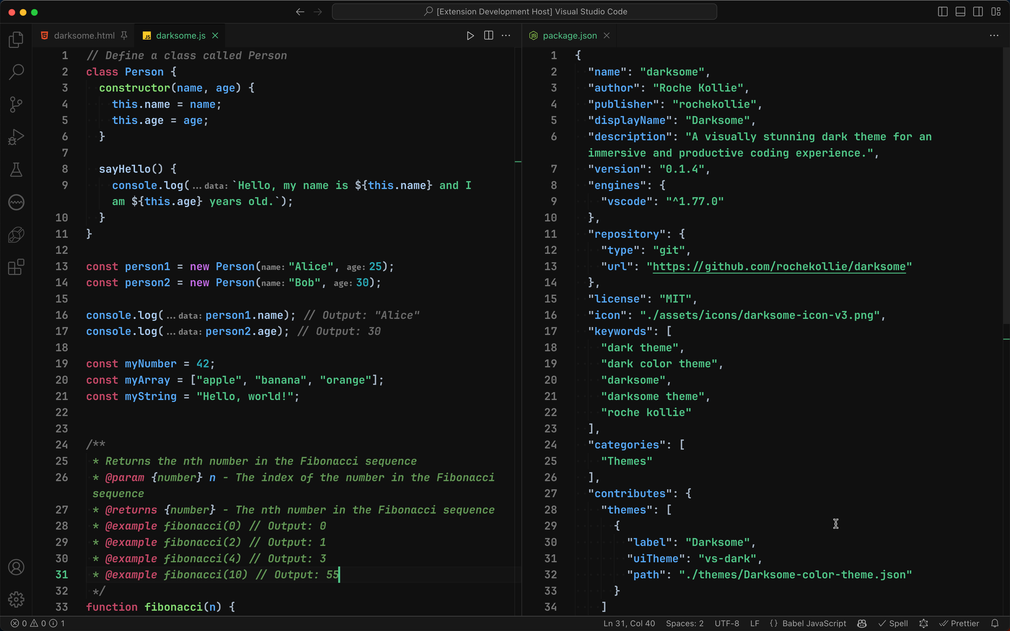The height and width of the screenshot is (631, 1010).
Task: Open more actions menu for darksome.js editor
Action: tap(506, 36)
